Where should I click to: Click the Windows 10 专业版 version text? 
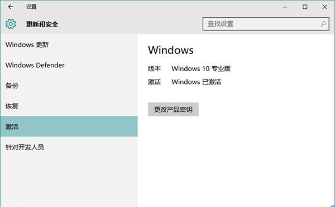(201, 68)
